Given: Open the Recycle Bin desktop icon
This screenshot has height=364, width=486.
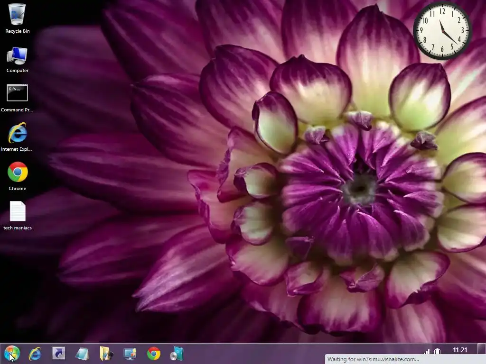Looking at the screenshot, I should coord(18,18).
